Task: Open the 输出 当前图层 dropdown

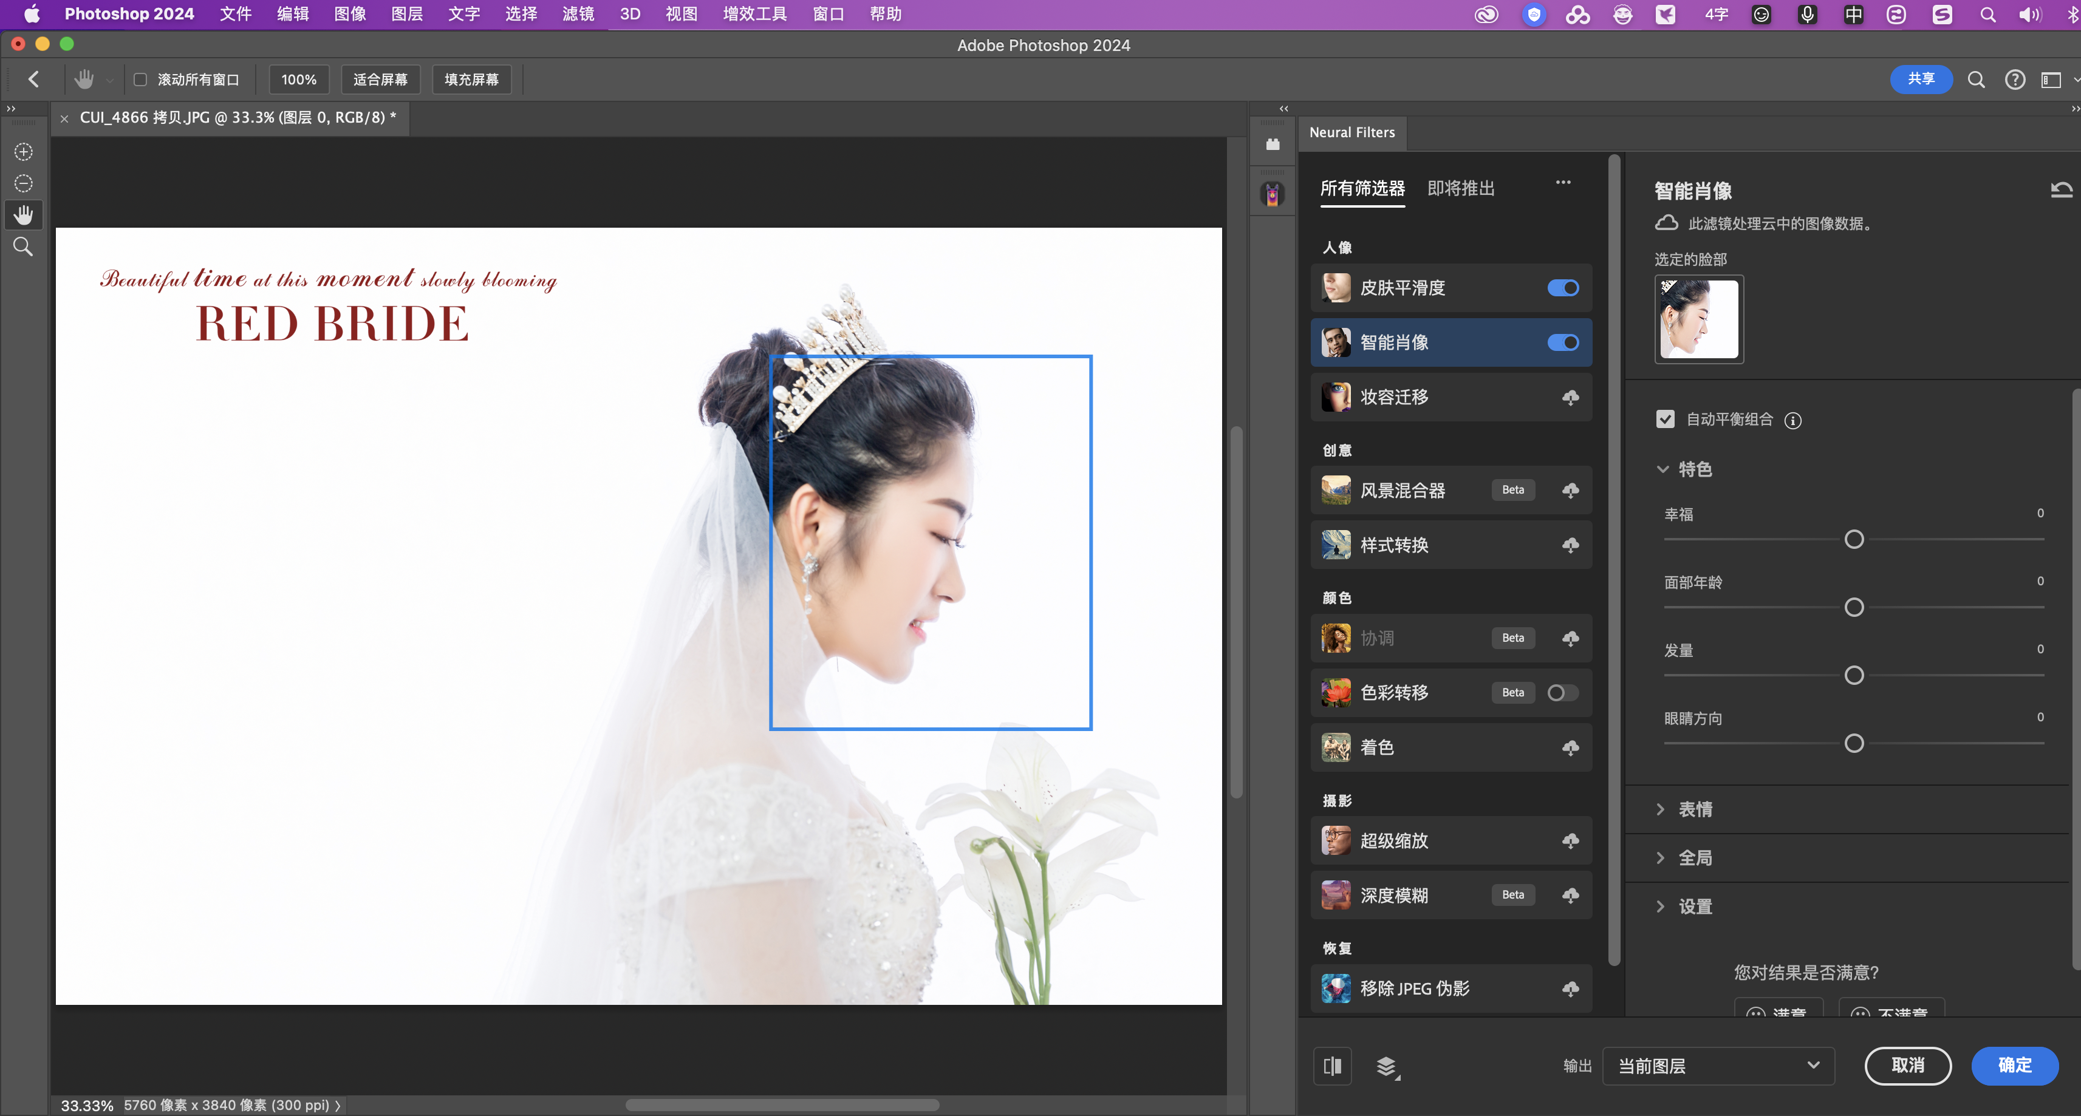Action: 1718,1066
